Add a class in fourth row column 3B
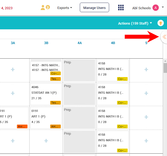 [x=46, y=141]
